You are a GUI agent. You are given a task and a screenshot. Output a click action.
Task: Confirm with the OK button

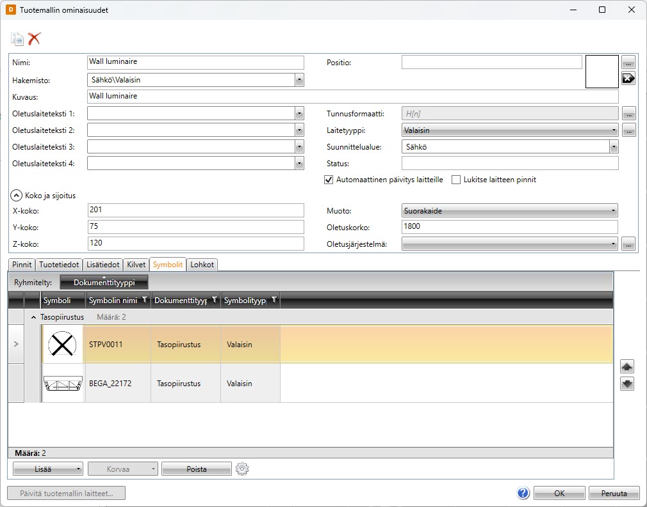click(559, 493)
